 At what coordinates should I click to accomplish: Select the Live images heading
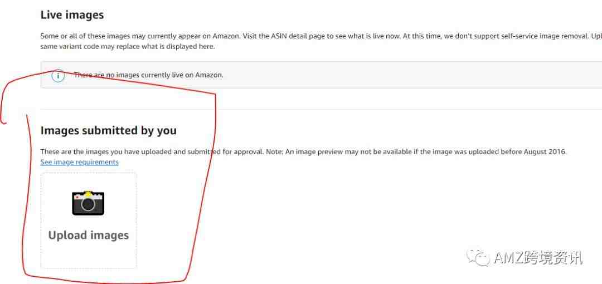click(72, 15)
